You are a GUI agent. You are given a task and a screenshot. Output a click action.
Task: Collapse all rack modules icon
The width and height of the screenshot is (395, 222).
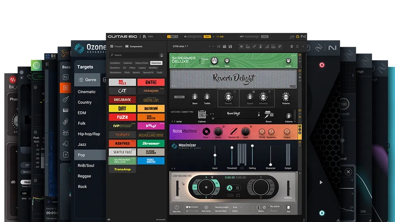click(x=297, y=46)
